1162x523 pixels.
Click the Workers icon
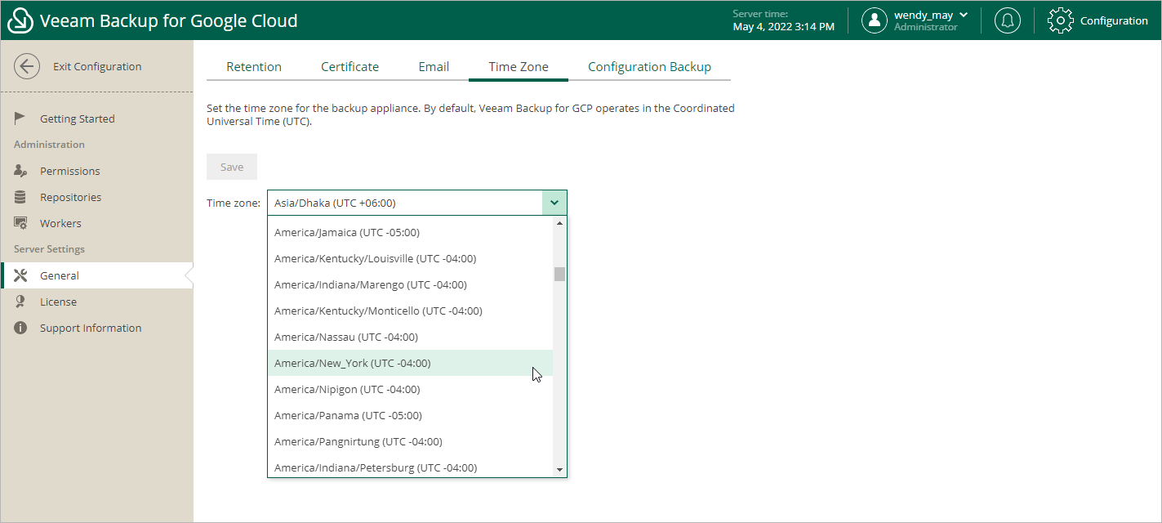pos(20,223)
